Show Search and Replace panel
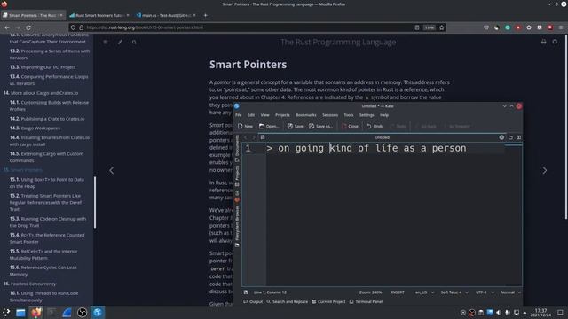Image resolution: width=568 pixels, height=319 pixels. [x=287, y=301]
